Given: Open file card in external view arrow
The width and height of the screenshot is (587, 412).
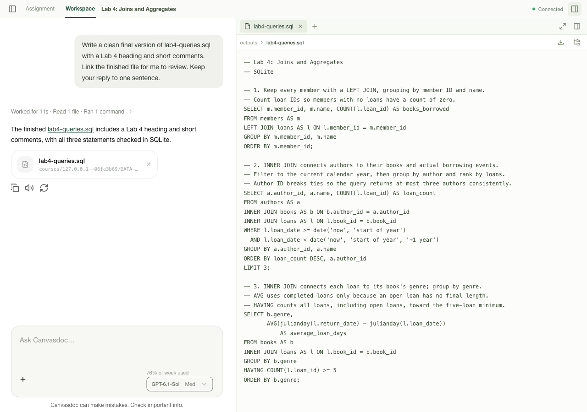Looking at the screenshot, I should pyautogui.click(x=149, y=164).
